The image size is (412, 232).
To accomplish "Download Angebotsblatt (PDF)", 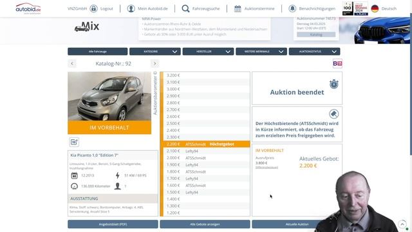I will tap(113, 224).
